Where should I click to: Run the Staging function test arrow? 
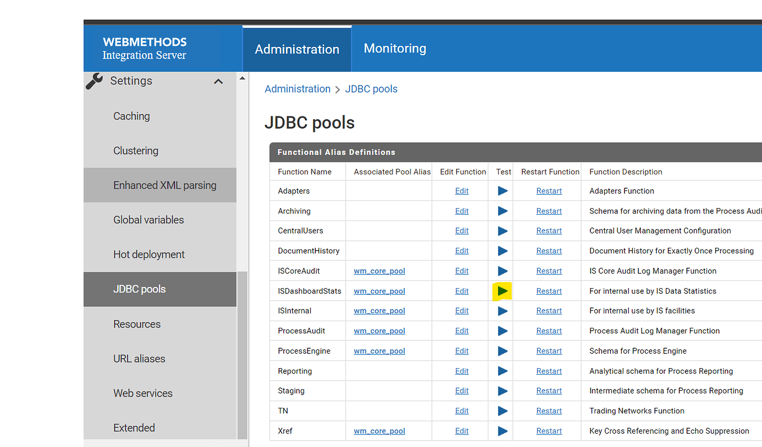tap(502, 391)
